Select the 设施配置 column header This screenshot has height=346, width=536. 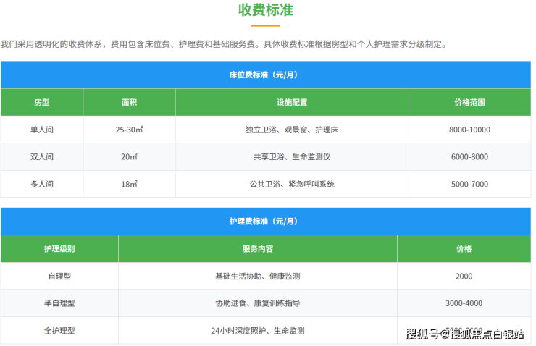click(x=292, y=102)
